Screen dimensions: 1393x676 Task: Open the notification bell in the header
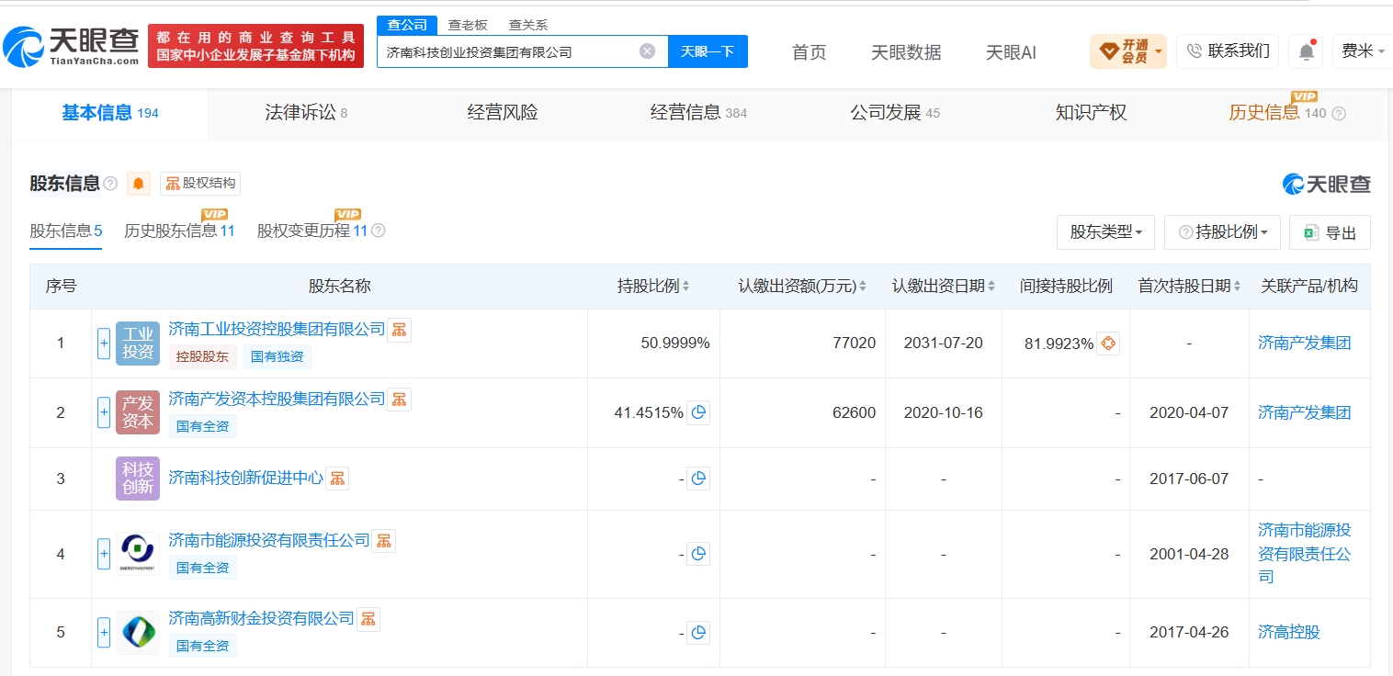click(x=1306, y=51)
